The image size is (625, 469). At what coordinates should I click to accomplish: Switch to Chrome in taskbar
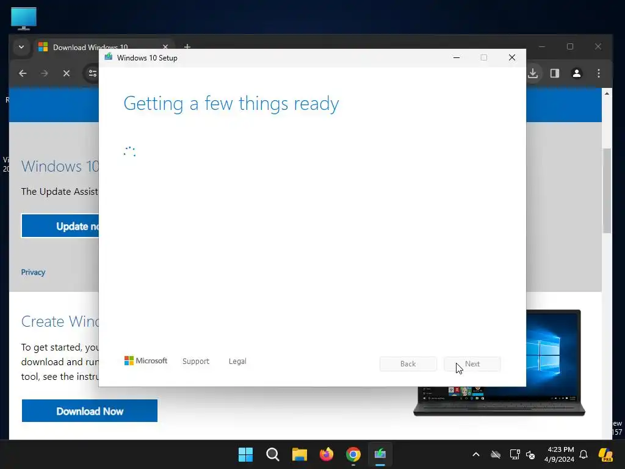[x=353, y=454]
